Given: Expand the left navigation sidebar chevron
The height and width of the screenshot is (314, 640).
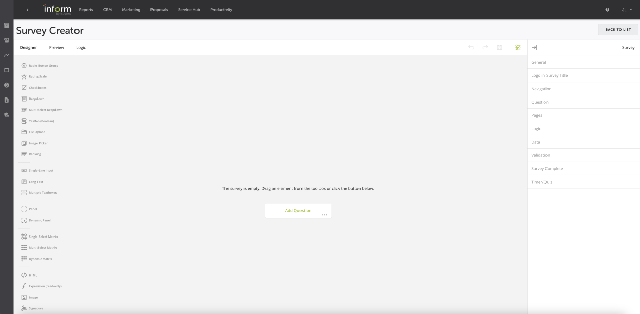Looking at the screenshot, I should pyautogui.click(x=28, y=10).
